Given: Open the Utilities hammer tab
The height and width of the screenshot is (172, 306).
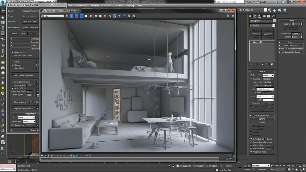Looking at the screenshot, I should point(273,16).
